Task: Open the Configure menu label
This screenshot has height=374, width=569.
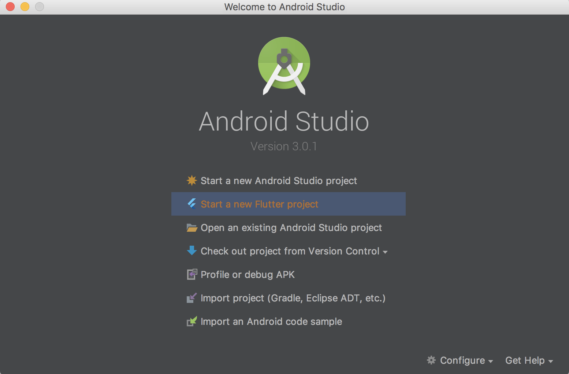Action: pyautogui.click(x=462, y=360)
